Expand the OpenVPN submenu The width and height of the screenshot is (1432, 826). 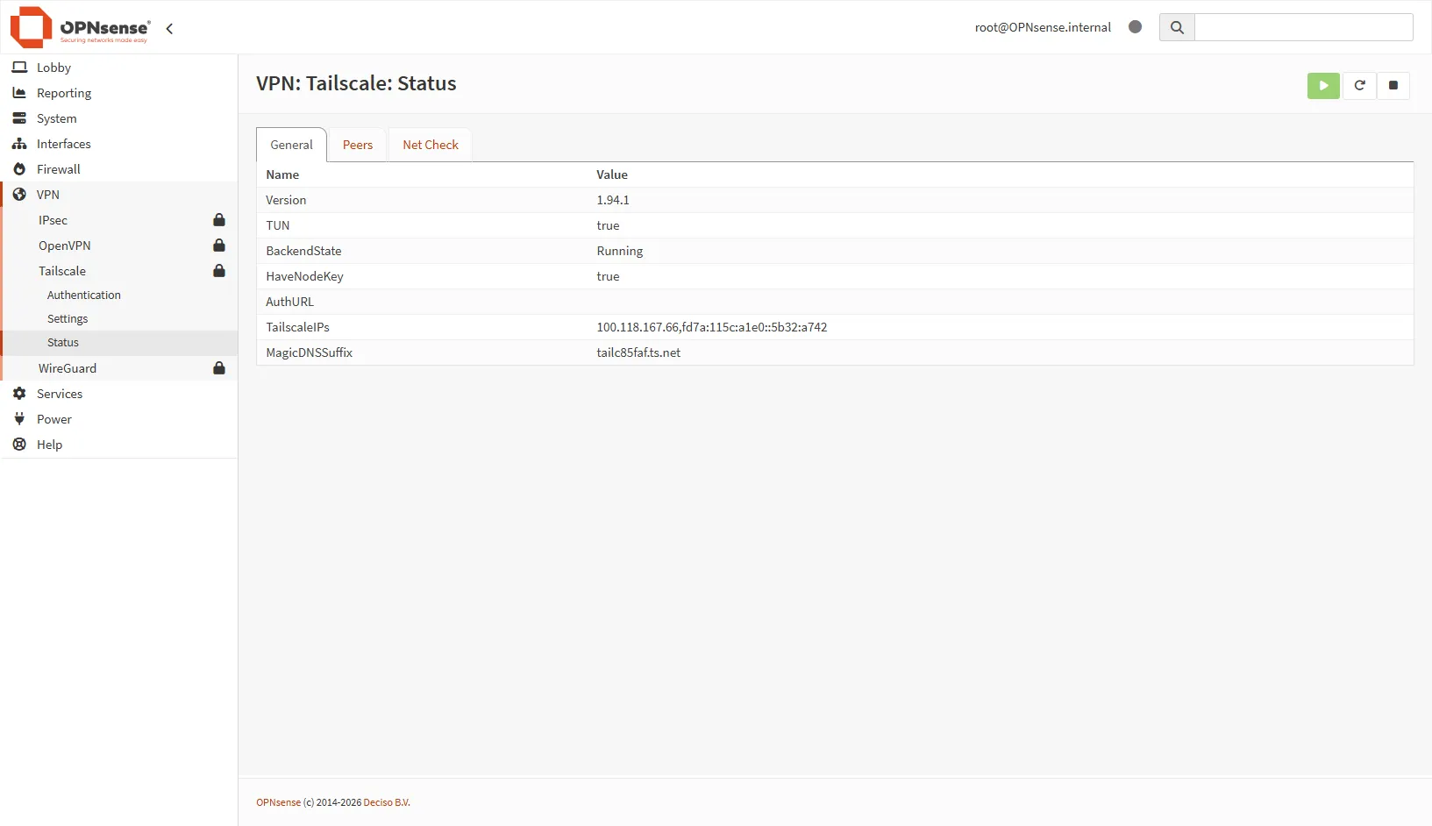point(65,246)
